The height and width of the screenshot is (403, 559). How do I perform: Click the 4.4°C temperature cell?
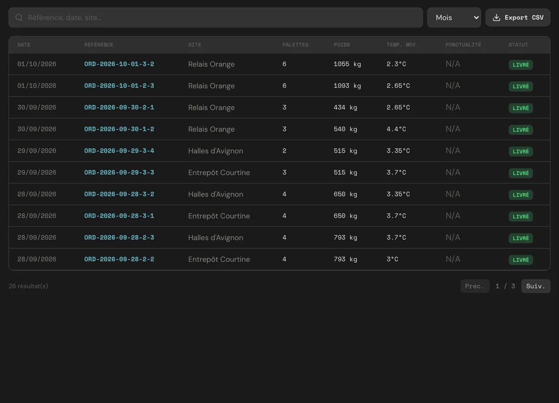396,129
